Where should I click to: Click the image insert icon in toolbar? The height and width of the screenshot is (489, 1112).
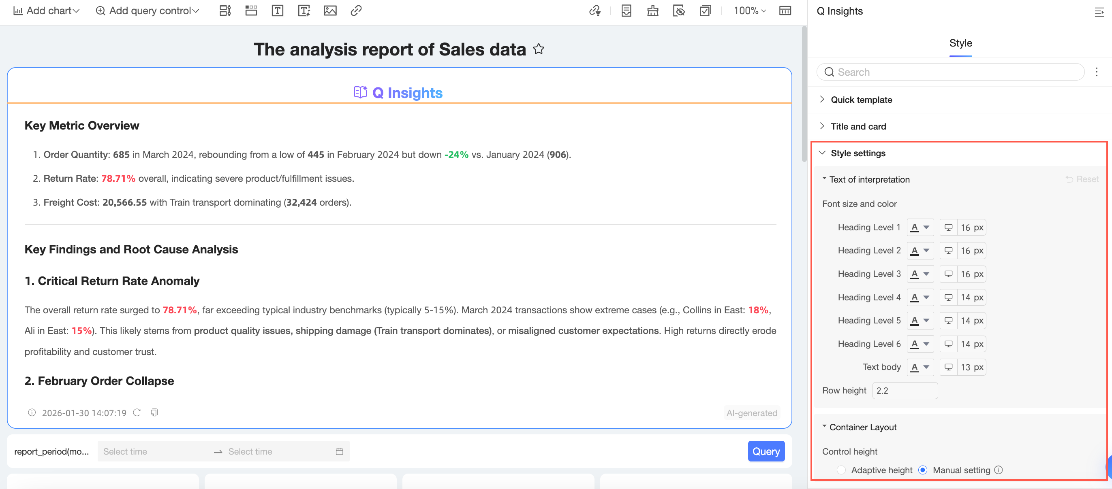point(330,11)
